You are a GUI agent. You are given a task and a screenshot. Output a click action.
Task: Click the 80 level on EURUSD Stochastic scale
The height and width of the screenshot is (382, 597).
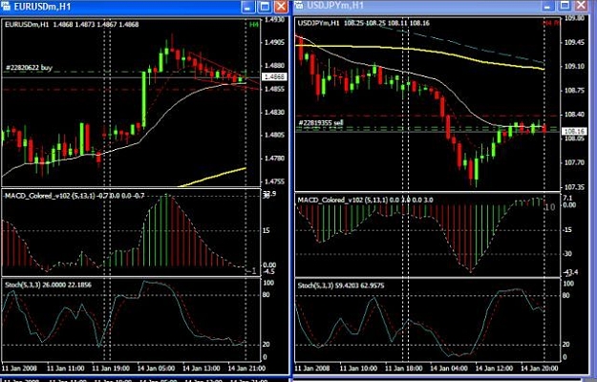point(267,295)
